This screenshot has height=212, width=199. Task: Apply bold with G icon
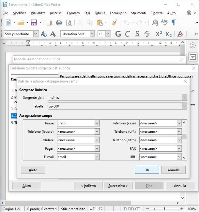118,34
